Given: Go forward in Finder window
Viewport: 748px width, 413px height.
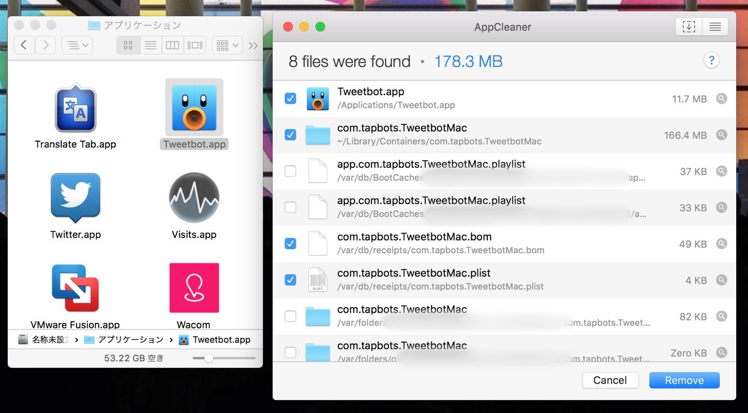Looking at the screenshot, I should coord(46,46).
